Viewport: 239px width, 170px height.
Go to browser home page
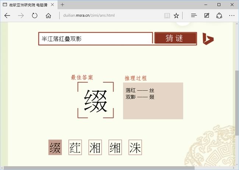[x=48, y=15]
